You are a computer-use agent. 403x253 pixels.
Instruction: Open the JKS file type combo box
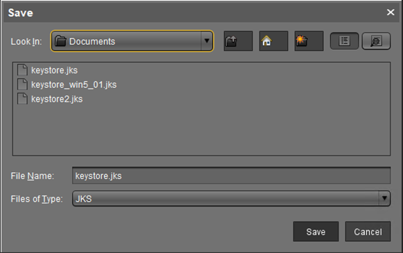tap(231, 198)
